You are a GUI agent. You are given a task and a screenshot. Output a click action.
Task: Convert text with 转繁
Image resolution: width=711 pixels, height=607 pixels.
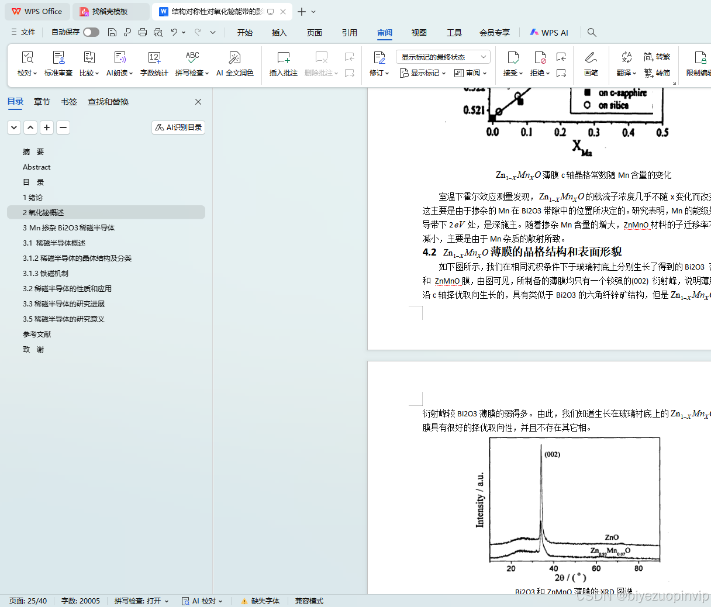tap(657, 57)
